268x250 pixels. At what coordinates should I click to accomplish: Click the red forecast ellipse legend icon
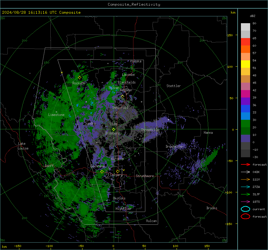tap(245, 216)
